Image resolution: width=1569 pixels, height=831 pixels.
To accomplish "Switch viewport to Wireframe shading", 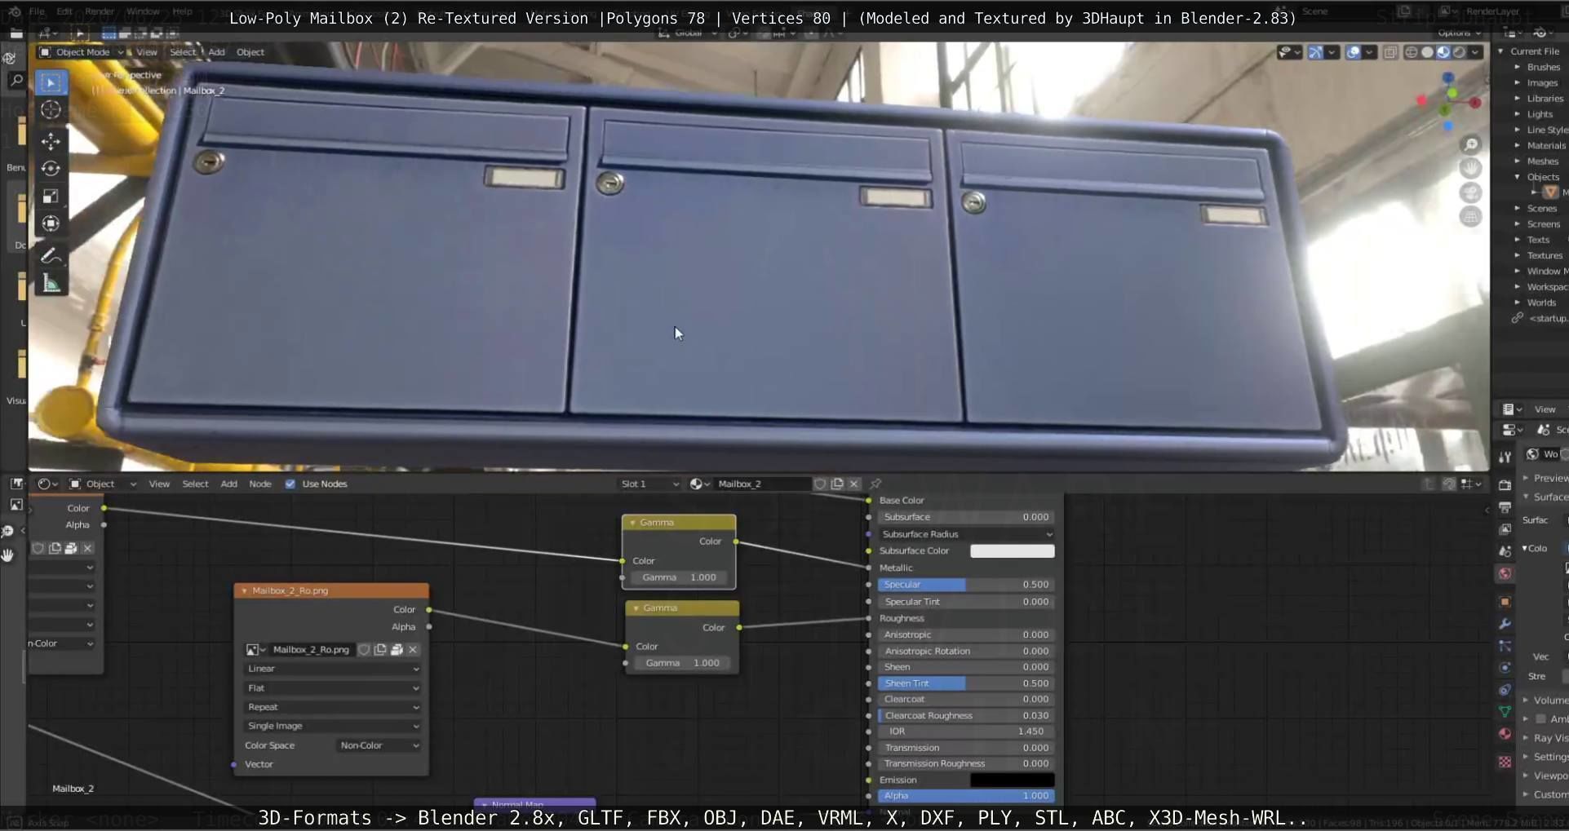I will click(1411, 52).
